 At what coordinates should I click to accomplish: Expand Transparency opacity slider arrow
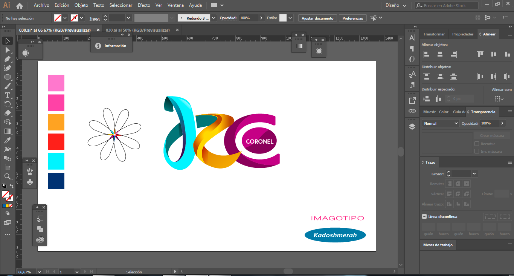(x=502, y=123)
